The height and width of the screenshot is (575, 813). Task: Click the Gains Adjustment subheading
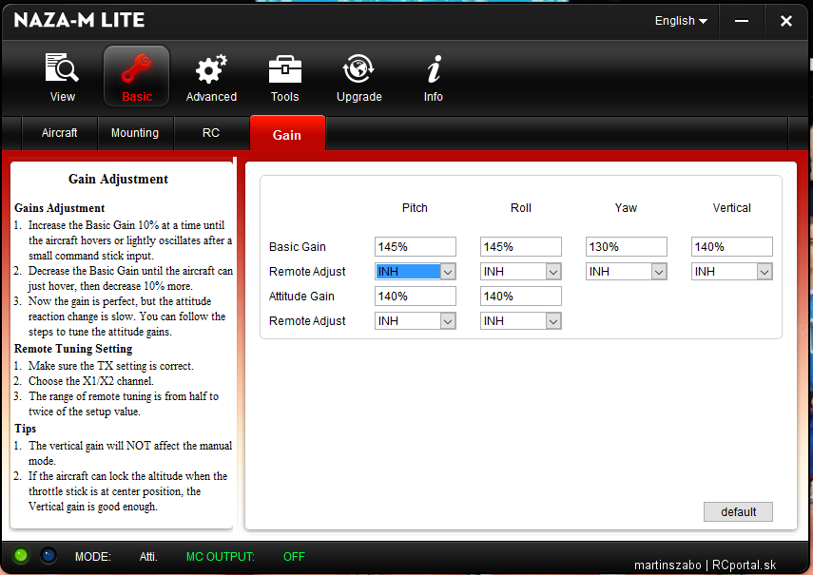tap(60, 208)
